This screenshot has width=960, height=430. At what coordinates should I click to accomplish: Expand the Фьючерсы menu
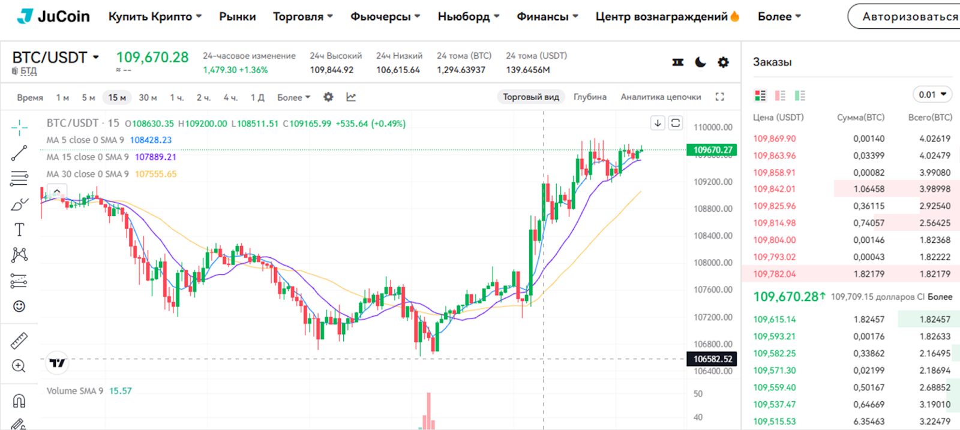tap(385, 17)
